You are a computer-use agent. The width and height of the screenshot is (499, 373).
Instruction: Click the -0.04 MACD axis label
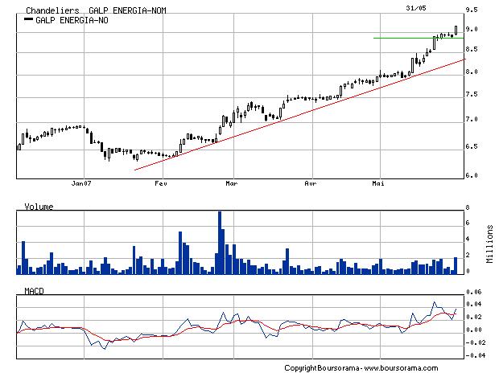(x=474, y=355)
